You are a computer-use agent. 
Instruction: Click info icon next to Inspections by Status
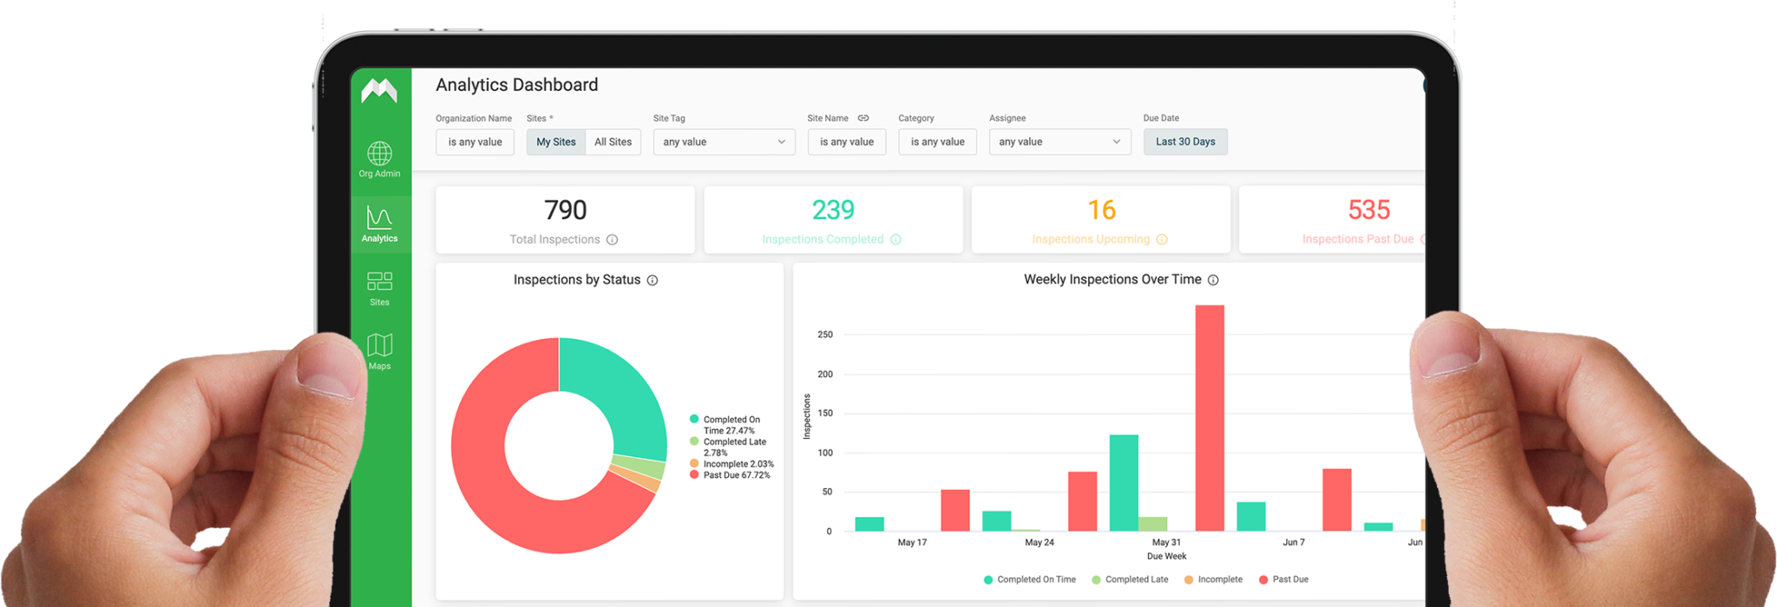click(652, 280)
